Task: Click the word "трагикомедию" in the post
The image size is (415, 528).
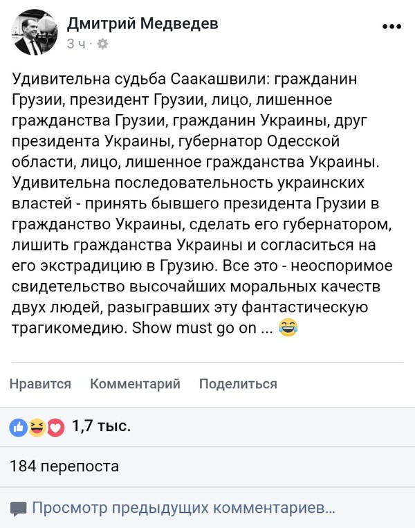Action: pos(68,327)
